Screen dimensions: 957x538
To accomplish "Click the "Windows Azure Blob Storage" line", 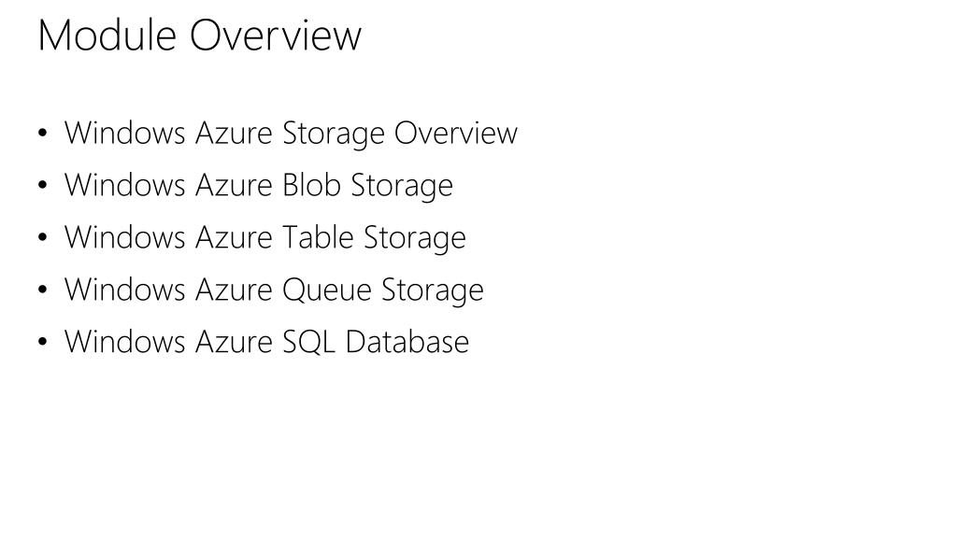I will point(258,186).
